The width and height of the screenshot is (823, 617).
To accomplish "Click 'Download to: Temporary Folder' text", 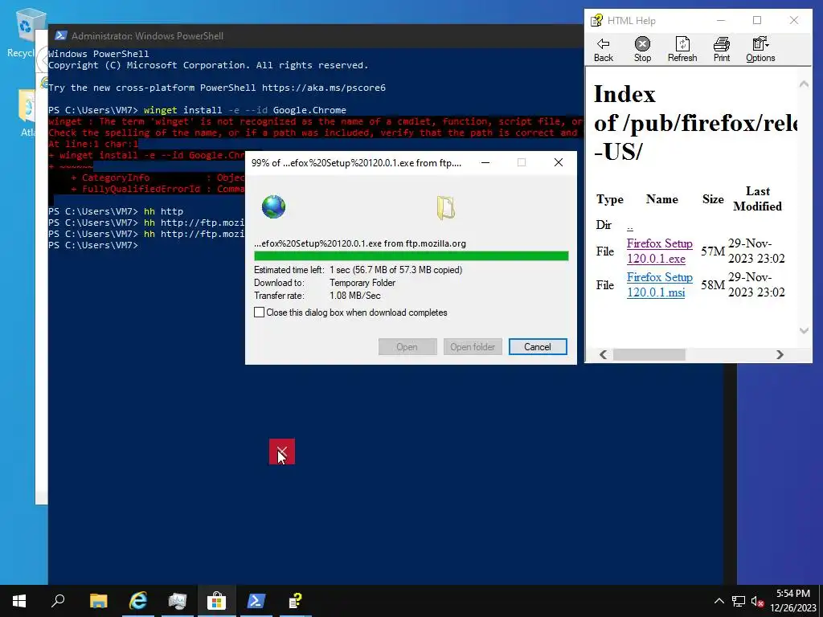I will tap(325, 283).
